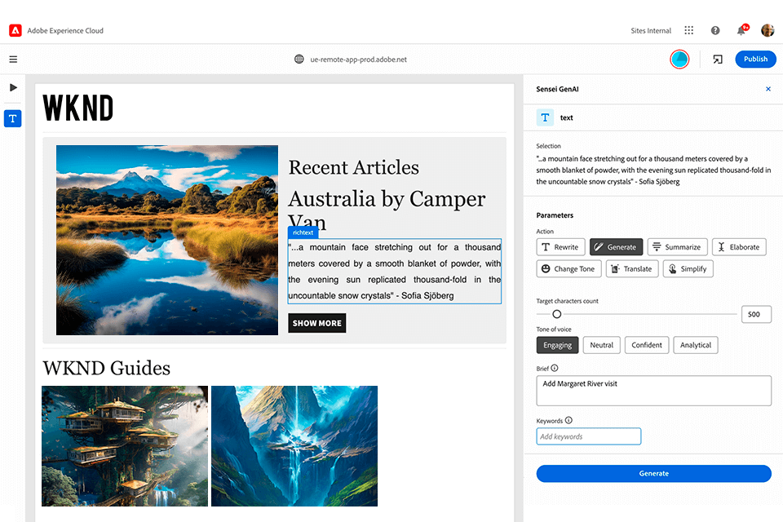The image size is (783, 522).
Task: Click the Publish button
Action: click(755, 59)
